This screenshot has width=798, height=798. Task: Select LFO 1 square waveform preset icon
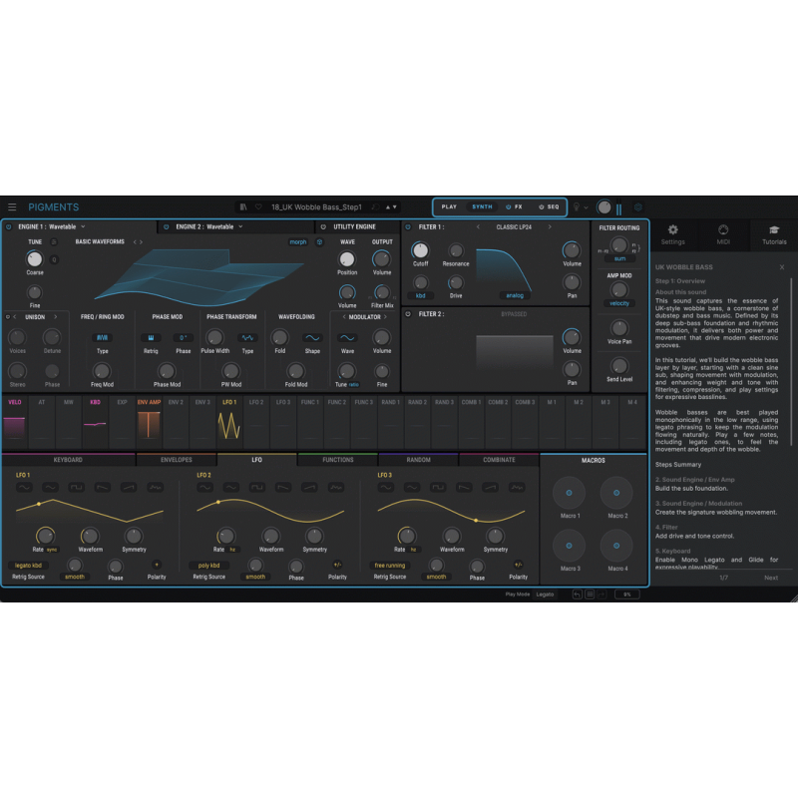[77, 488]
